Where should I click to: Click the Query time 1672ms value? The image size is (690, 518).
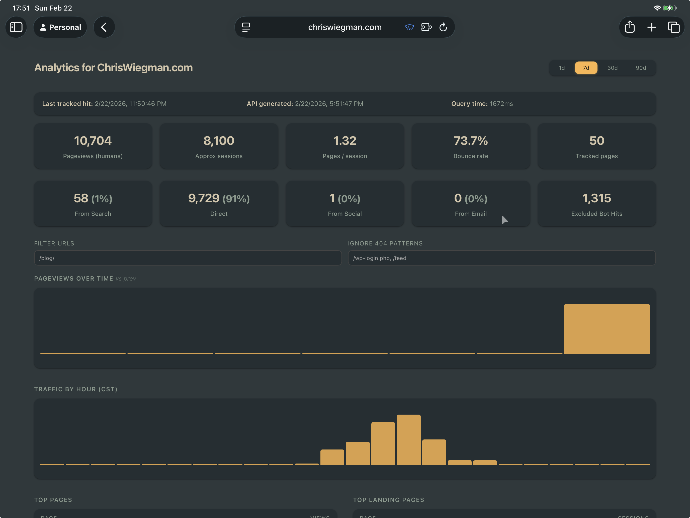tap(501, 104)
